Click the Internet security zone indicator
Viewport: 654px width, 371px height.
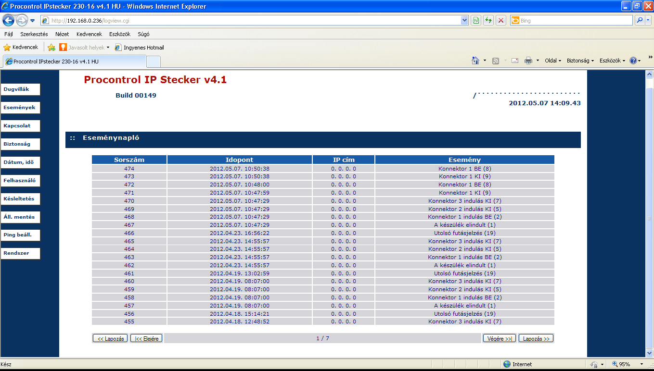[x=517, y=364]
